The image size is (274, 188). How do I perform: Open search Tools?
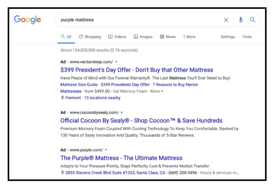[x=247, y=37]
